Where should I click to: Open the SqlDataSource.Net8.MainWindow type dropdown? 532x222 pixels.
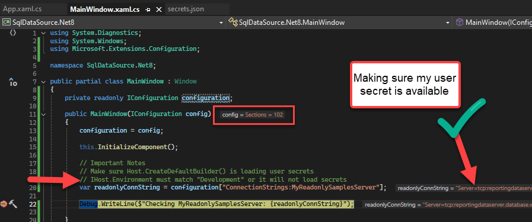pyautogui.click(x=339, y=22)
